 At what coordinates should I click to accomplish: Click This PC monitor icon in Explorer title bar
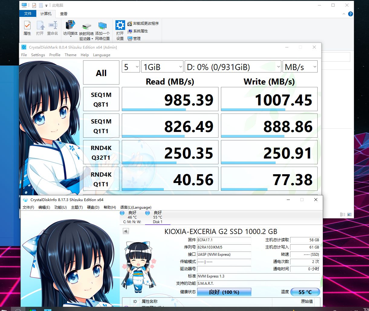(x=24, y=5)
